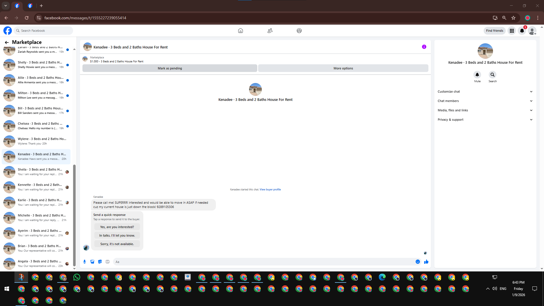The width and height of the screenshot is (544, 306).
Task: Mute this conversation with the bell
Action: pyautogui.click(x=477, y=75)
